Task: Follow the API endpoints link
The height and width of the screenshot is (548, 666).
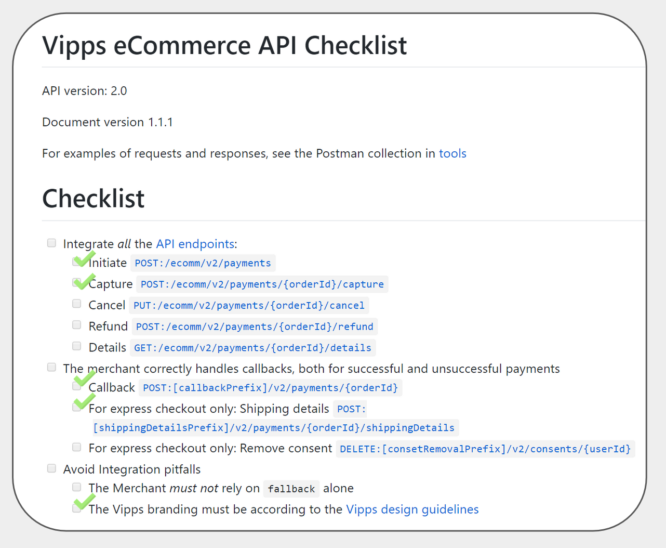Action: pos(195,244)
